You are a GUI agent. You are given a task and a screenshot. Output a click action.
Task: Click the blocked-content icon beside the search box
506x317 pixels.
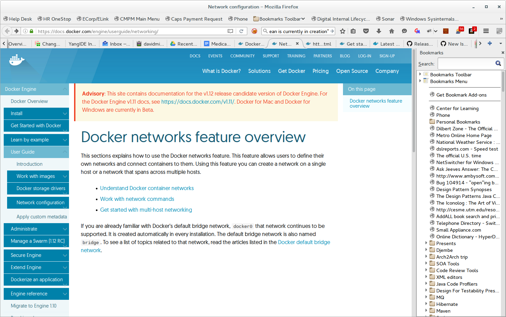point(254,31)
